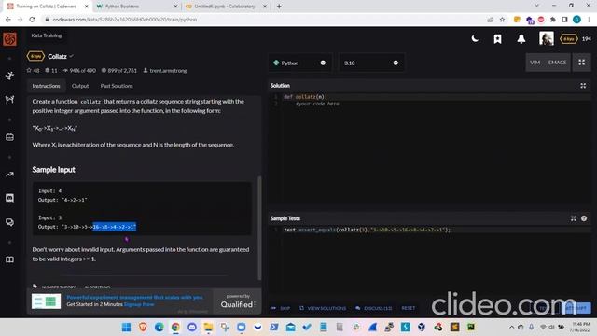Click the browser back arrow
The width and height of the screenshot is (597, 336).
point(8,20)
